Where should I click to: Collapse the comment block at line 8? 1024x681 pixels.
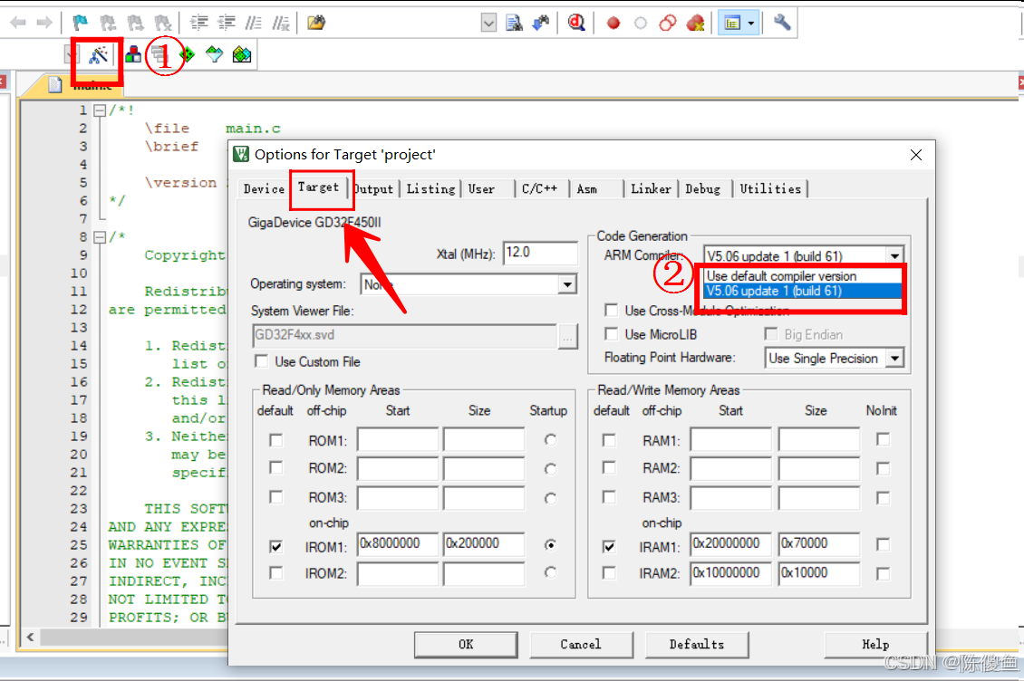point(100,237)
